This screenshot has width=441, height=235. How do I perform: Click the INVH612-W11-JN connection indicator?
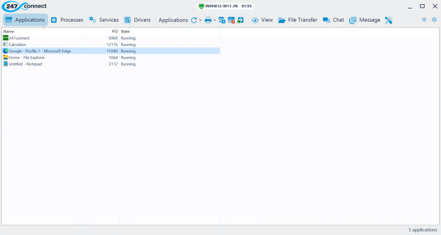coord(225,6)
